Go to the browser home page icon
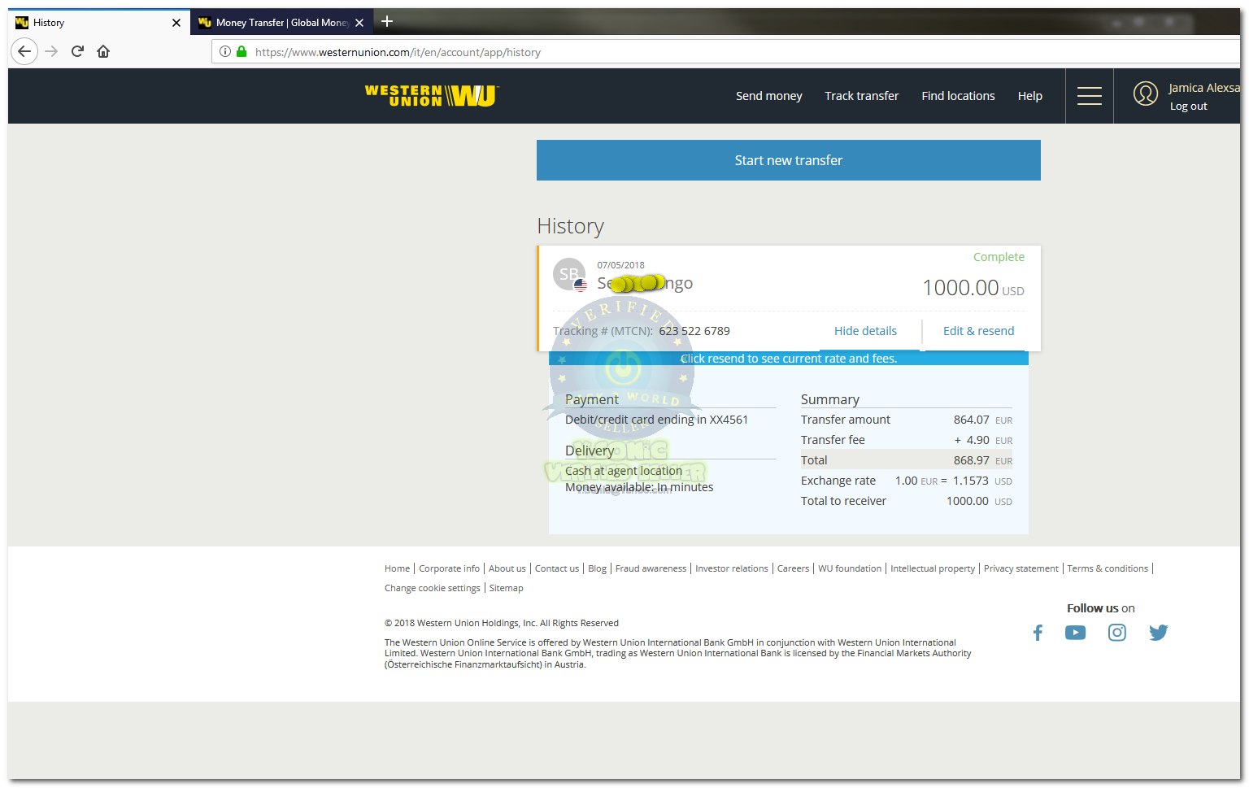The width and height of the screenshot is (1249, 788). (103, 51)
